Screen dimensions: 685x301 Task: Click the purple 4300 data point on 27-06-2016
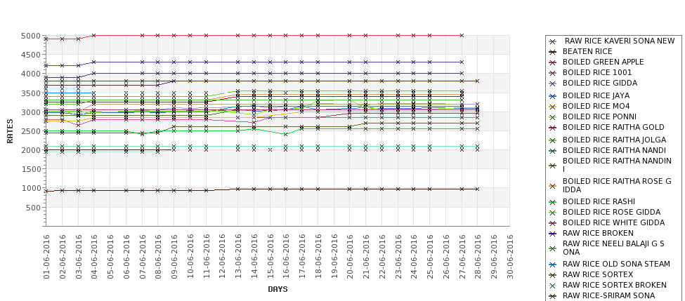click(x=462, y=62)
